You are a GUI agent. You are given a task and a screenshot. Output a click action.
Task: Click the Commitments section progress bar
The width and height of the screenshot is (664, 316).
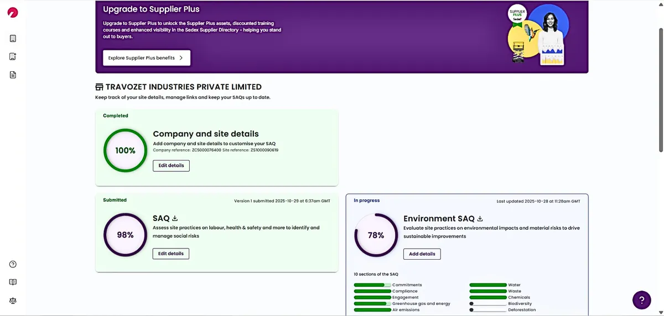click(372, 285)
